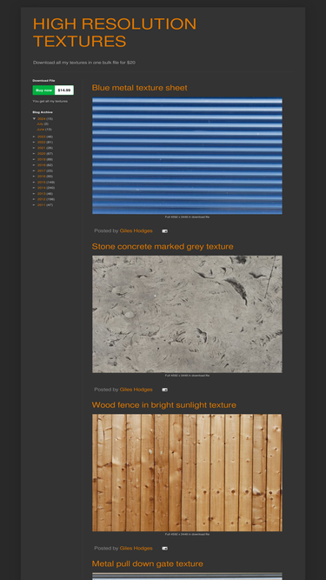This screenshot has height=580, width=326.
Task: Open the 2021 archive year link
Action: click(x=42, y=148)
